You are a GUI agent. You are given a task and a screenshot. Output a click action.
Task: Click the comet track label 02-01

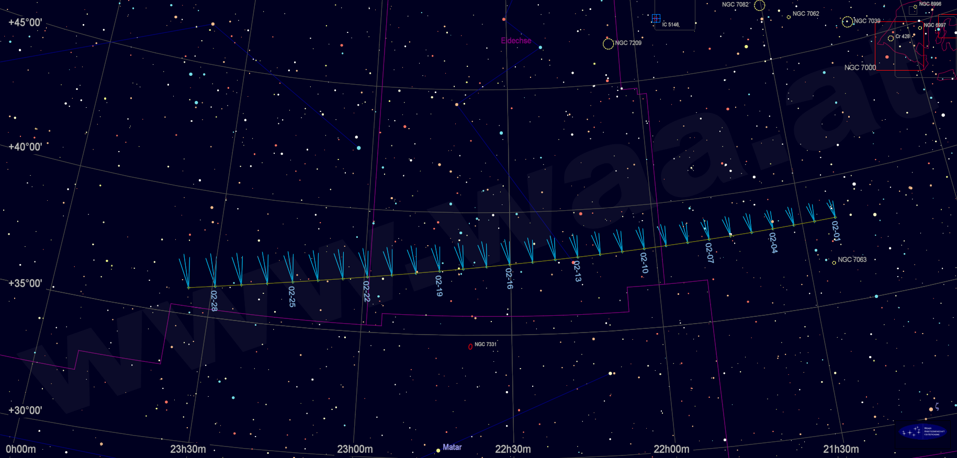836,231
